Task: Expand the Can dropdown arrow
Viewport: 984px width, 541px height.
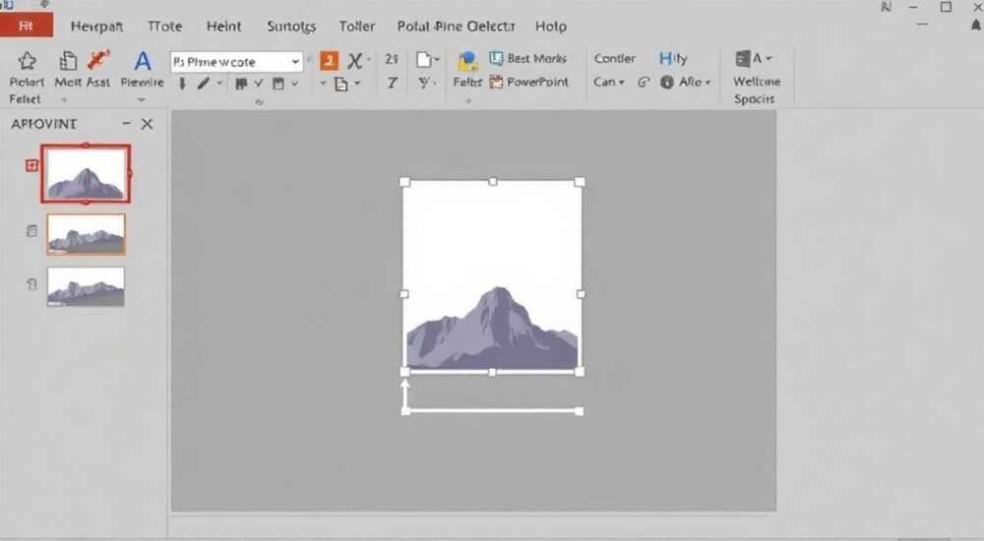Action: coord(621,83)
